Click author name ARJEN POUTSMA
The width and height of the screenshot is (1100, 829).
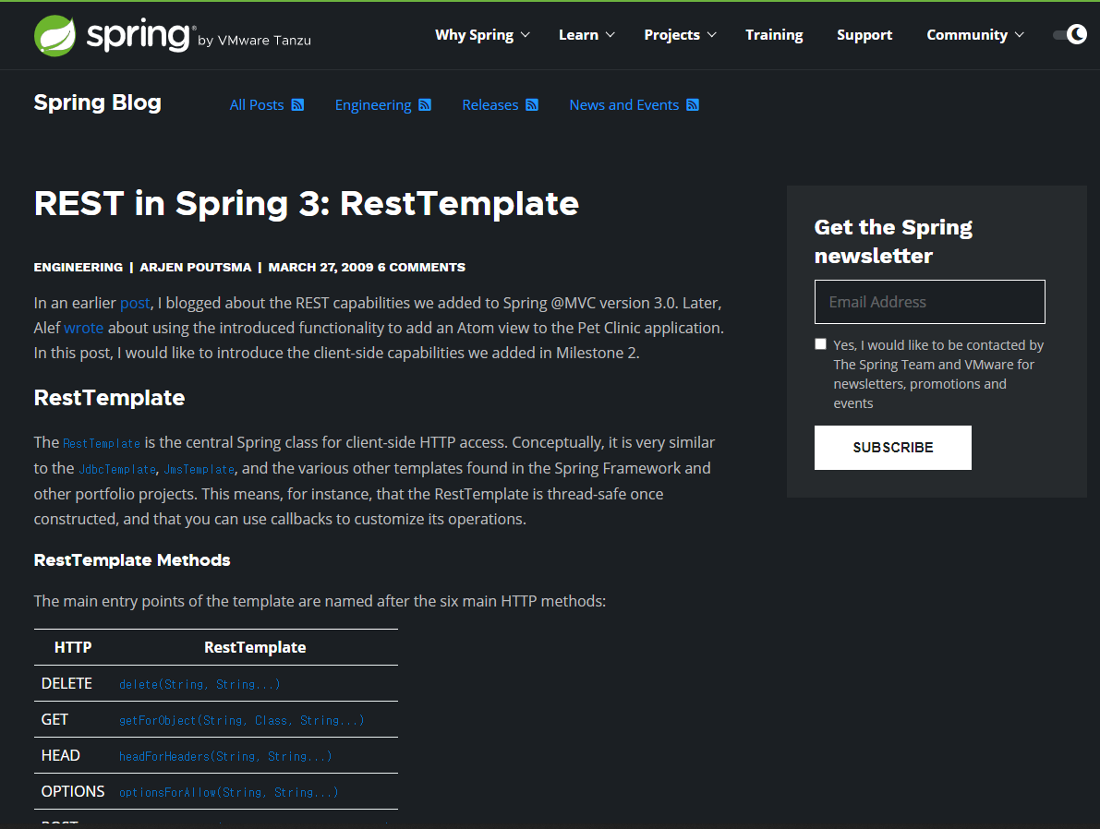[x=196, y=267]
